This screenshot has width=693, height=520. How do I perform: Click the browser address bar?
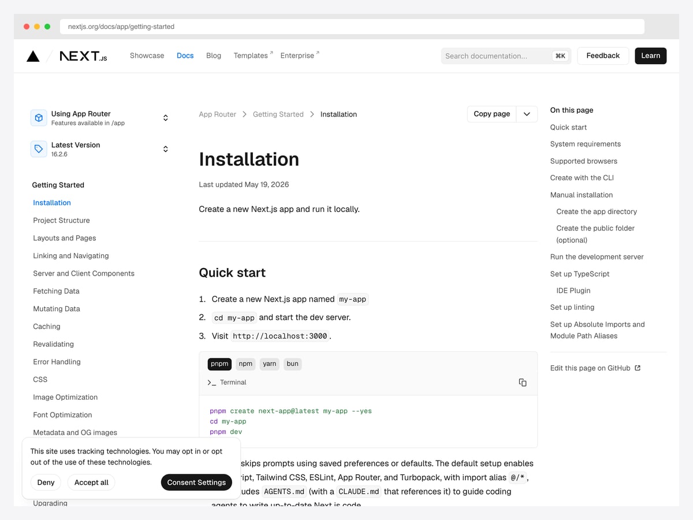coord(352,27)
